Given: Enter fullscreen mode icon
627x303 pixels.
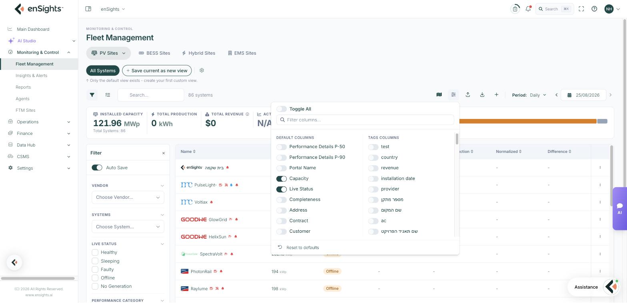Looking at the screenshot, I should click(x=581, y=9).
